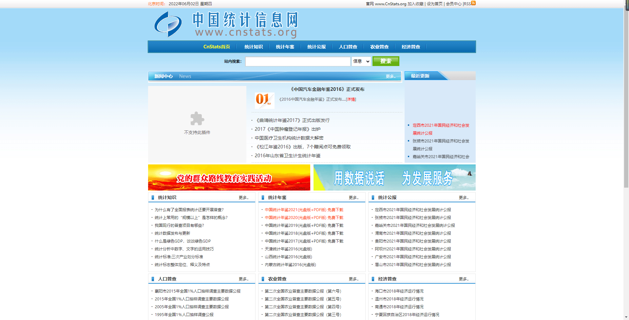The height and width of the screenshot is (320, 629).
Task: Click the 会员中心 link at top
Action: (453, 4)
